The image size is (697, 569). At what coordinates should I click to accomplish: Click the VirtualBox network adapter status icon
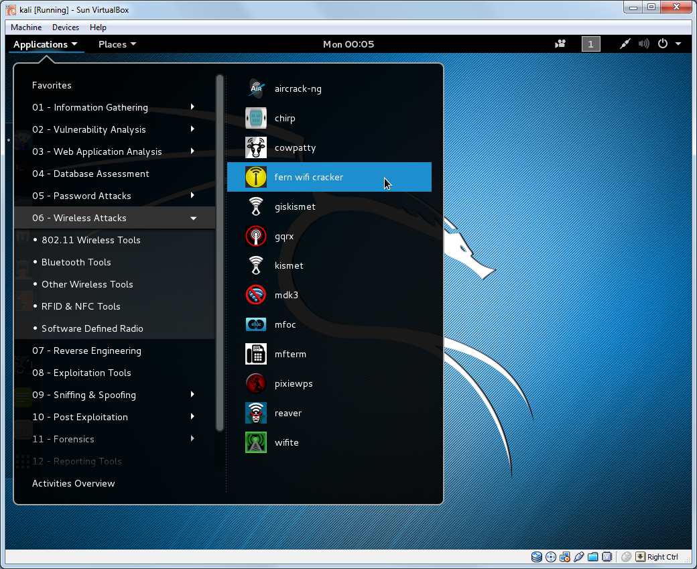coord(565,557)
